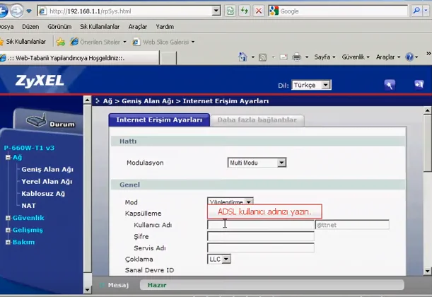Open the Araçlar menu in menu bar
432x297 pixels.
click(138, 26)
